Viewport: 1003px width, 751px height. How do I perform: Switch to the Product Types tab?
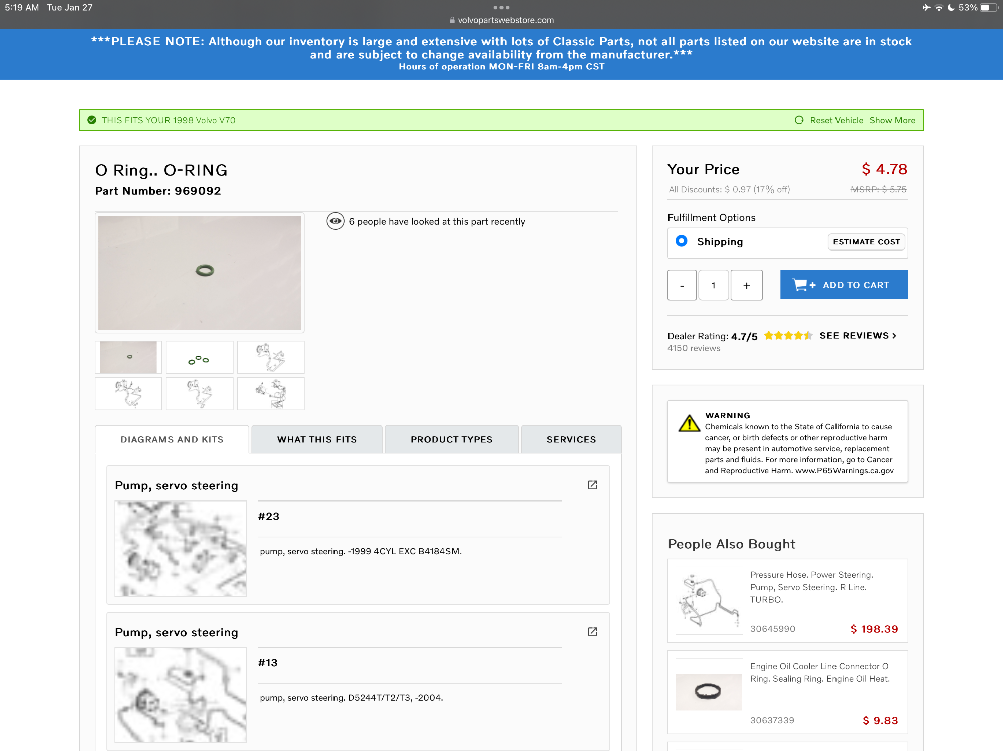point(451,439)
